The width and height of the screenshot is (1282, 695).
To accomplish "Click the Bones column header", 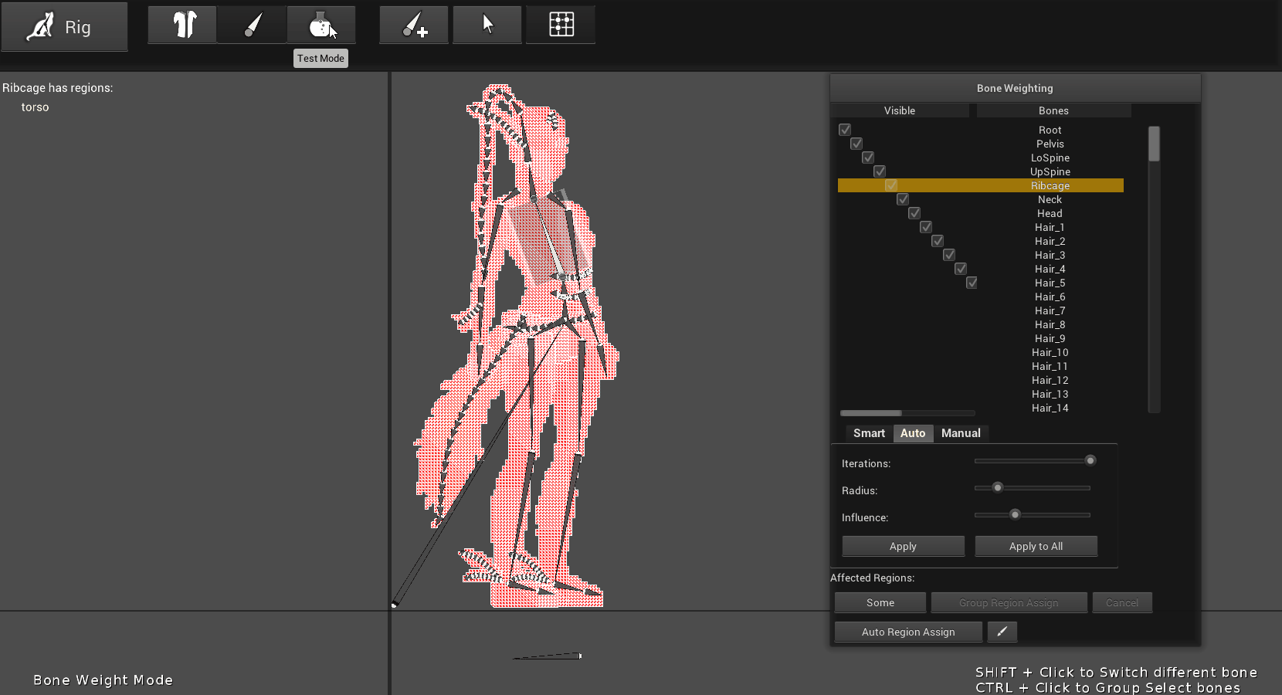I will pos(1053,110).
